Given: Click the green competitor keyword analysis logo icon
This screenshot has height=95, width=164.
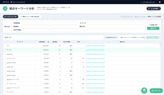Looking at the screenshot, I should click(5, 9).
